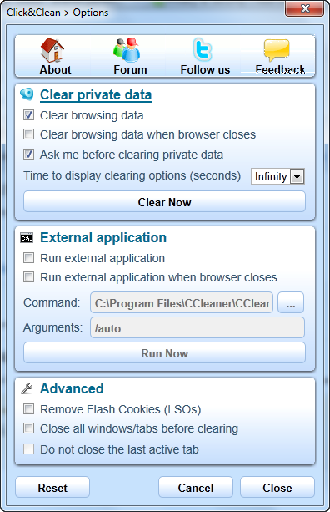Click the Twitter Follow us bird icon
This screenshot has height=512, width=330.
click(202, 49)
